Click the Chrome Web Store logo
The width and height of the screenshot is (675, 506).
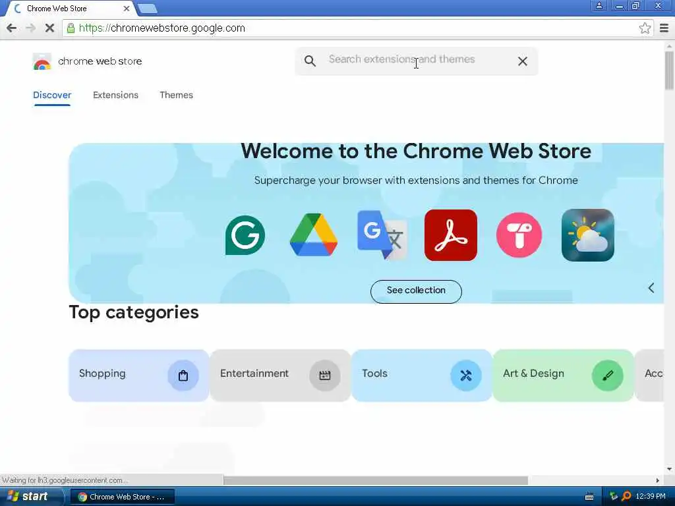[42, 61]
